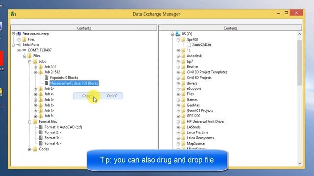Screen dimensions: 314x176
Task: Select the Brother folder
Action: (x=193, y=66)
